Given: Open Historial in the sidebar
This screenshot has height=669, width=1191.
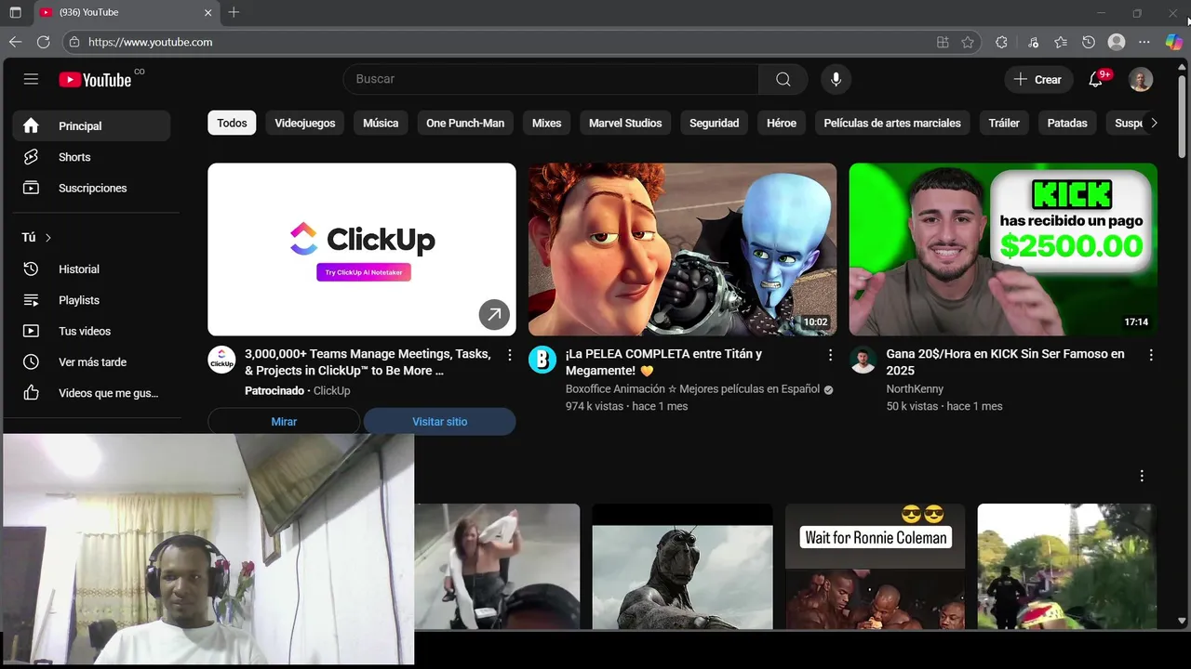Looking at the screenshot, I should coord(91,269).
